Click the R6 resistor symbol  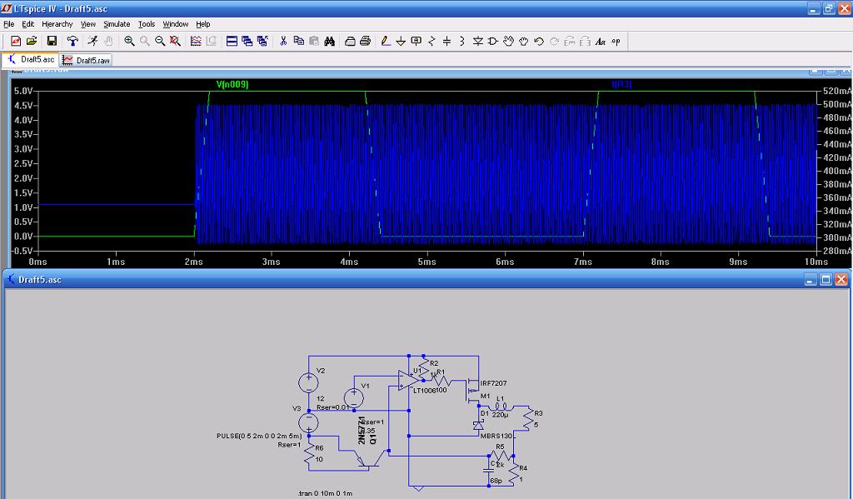310,455
